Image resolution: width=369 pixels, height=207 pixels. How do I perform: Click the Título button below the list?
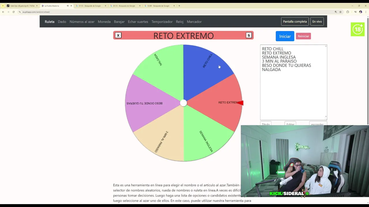pyautogui.click(x=266, y=124)
